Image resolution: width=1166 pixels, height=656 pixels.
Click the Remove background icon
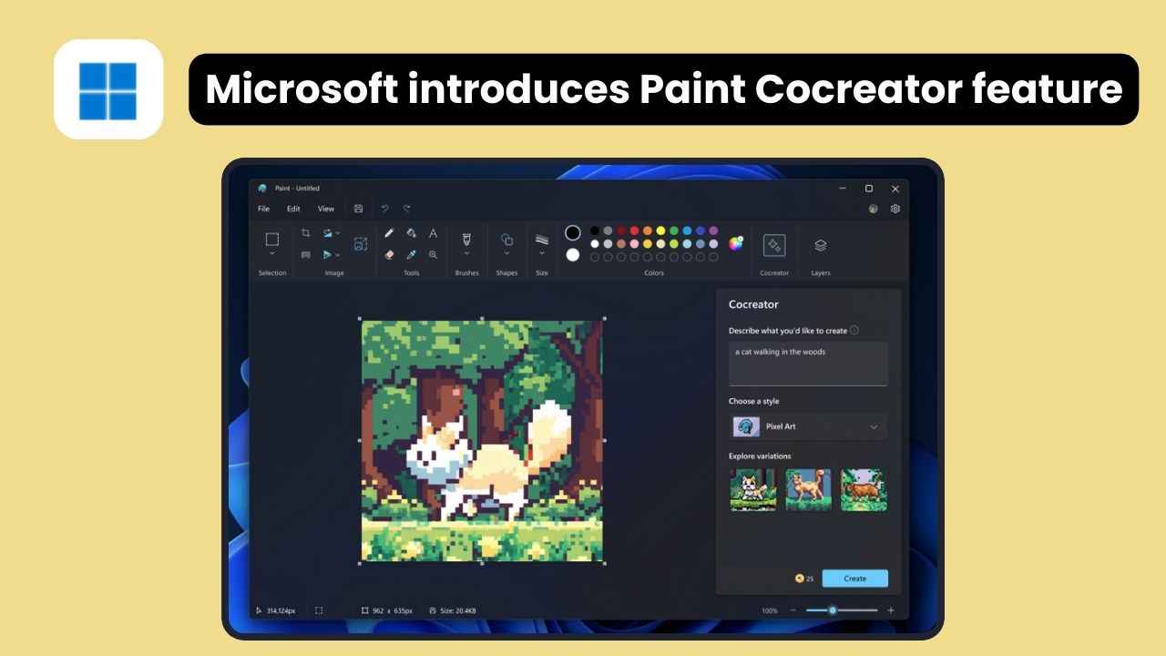[x=361, y=244]
